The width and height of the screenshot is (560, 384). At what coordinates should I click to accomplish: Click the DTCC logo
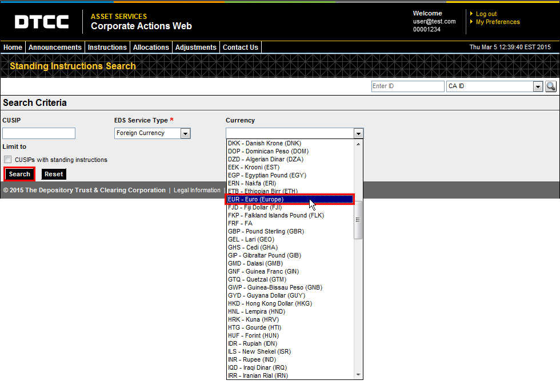click(x=42, y=22)
